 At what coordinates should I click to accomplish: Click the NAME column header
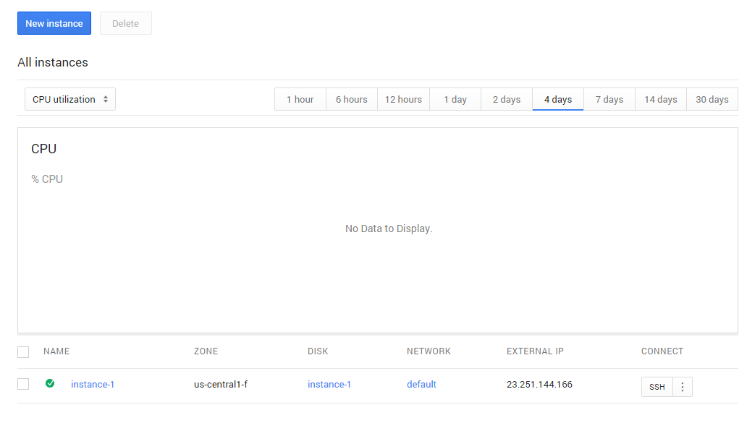pos(56,351)
